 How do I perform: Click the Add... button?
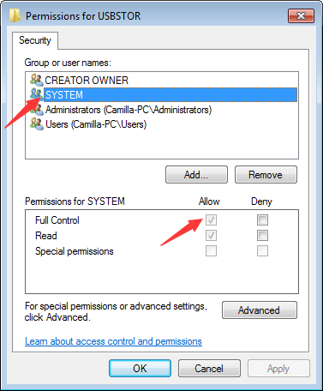(196, 174)
